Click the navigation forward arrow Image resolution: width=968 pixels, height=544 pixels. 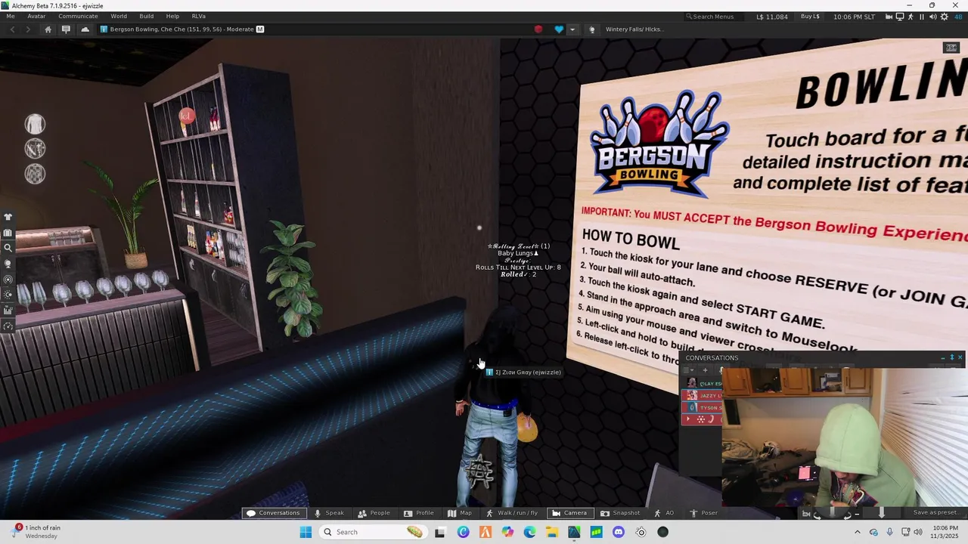[28, 29]
